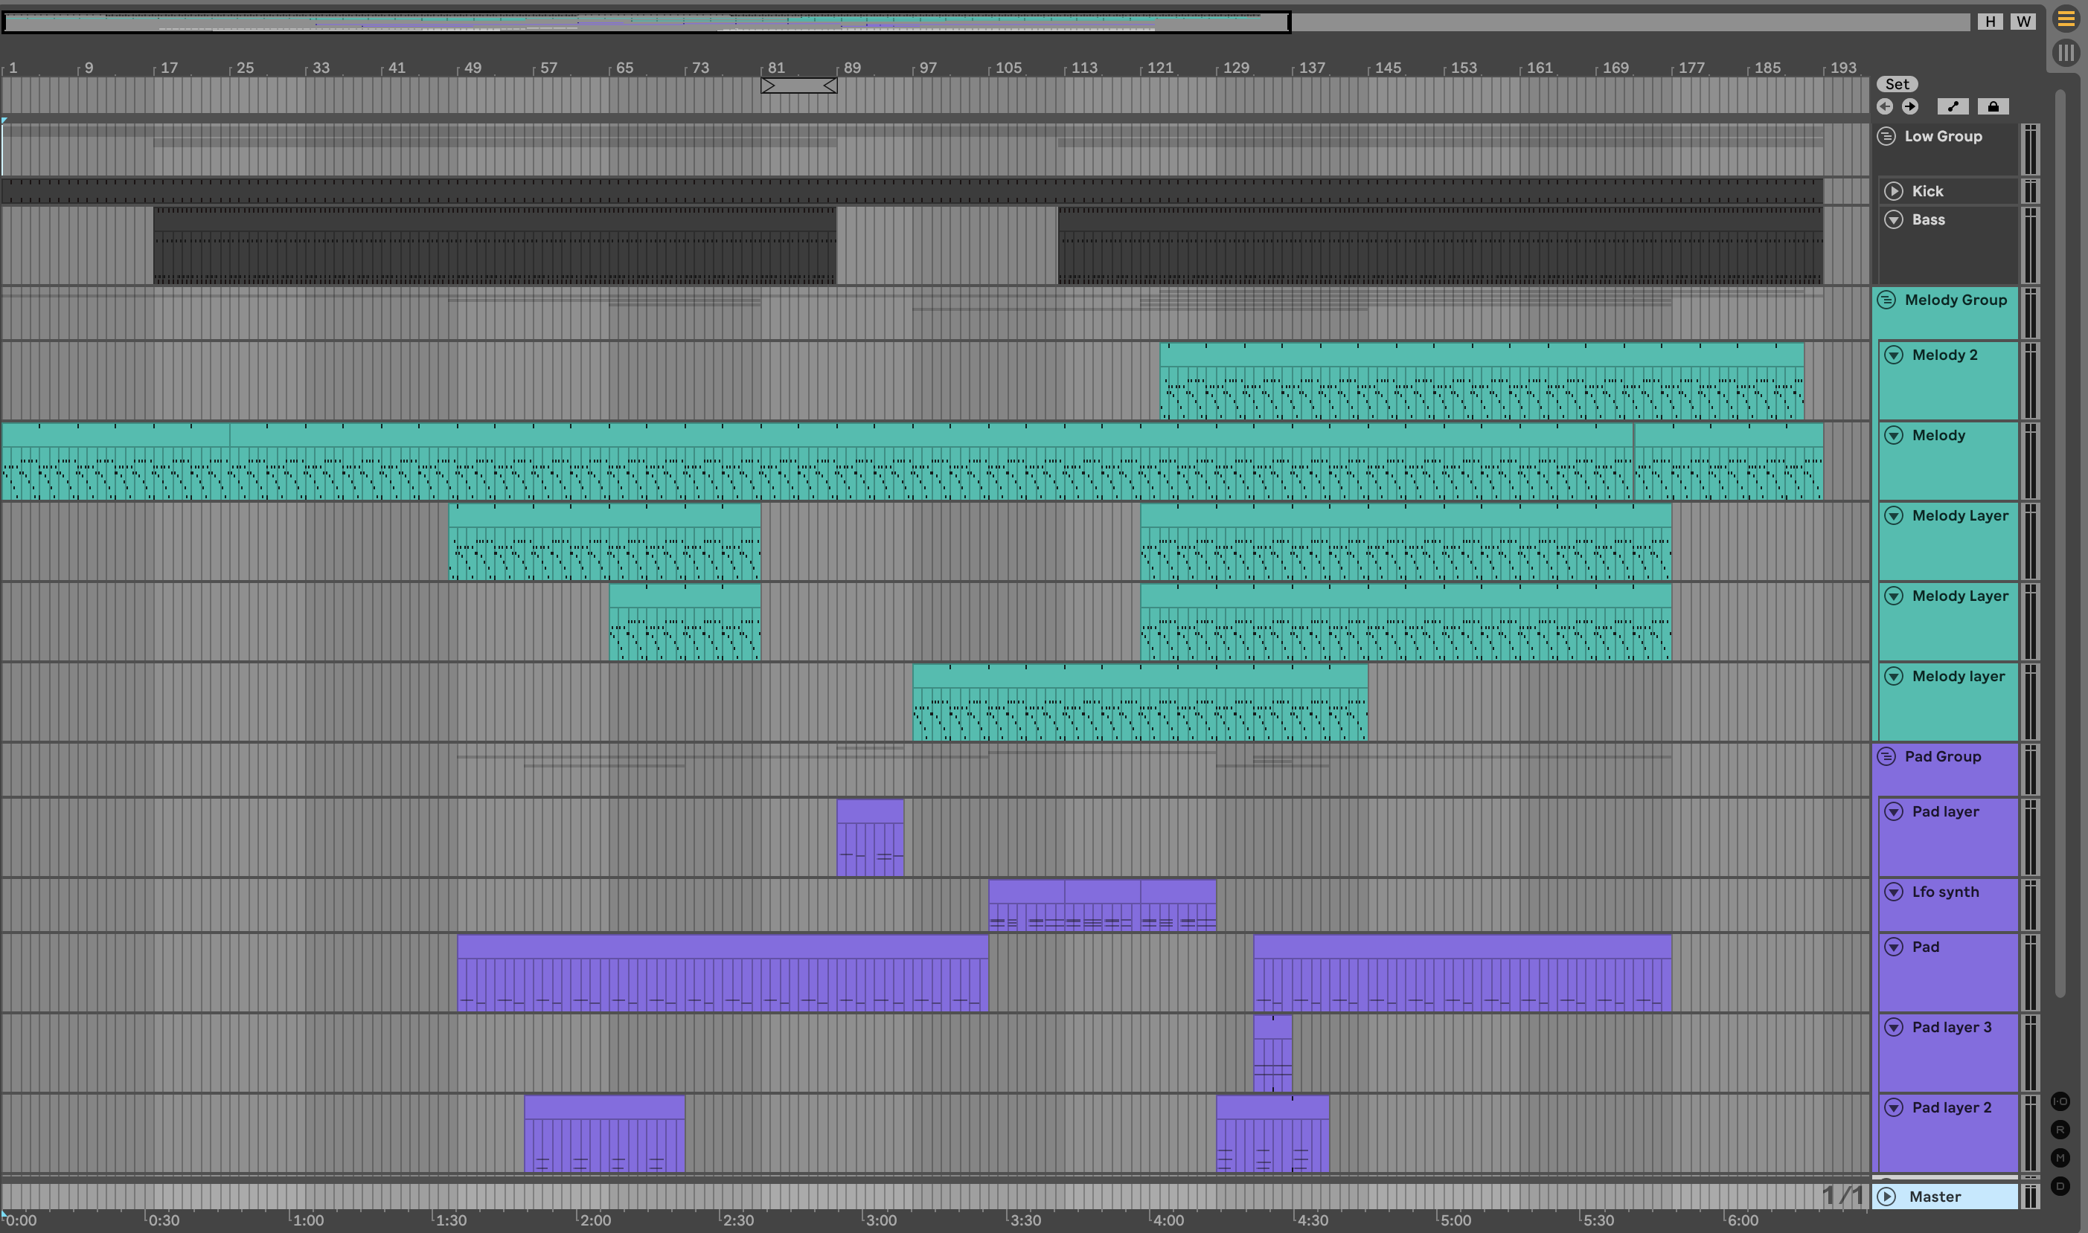This screenshot has height=1233, width=2088.
Task: Toggle Automation Mode button
Action: pyautogui.click(x=1953, y=106)
